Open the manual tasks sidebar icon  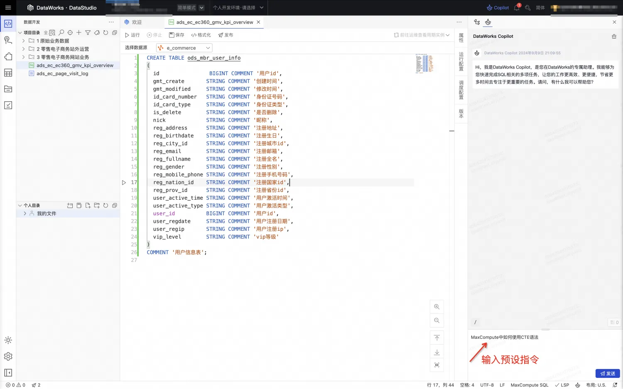point(8,40)
